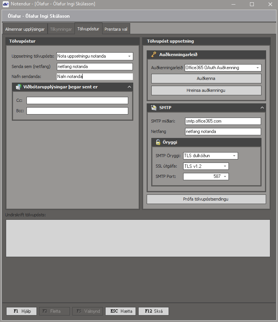Click into the Cc input field
This screenshot has height=322, width=278.
point(77,100)
